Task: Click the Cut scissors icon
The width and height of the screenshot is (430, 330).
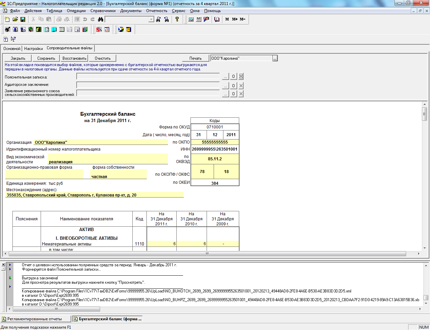Action: [x=33, y=19]
